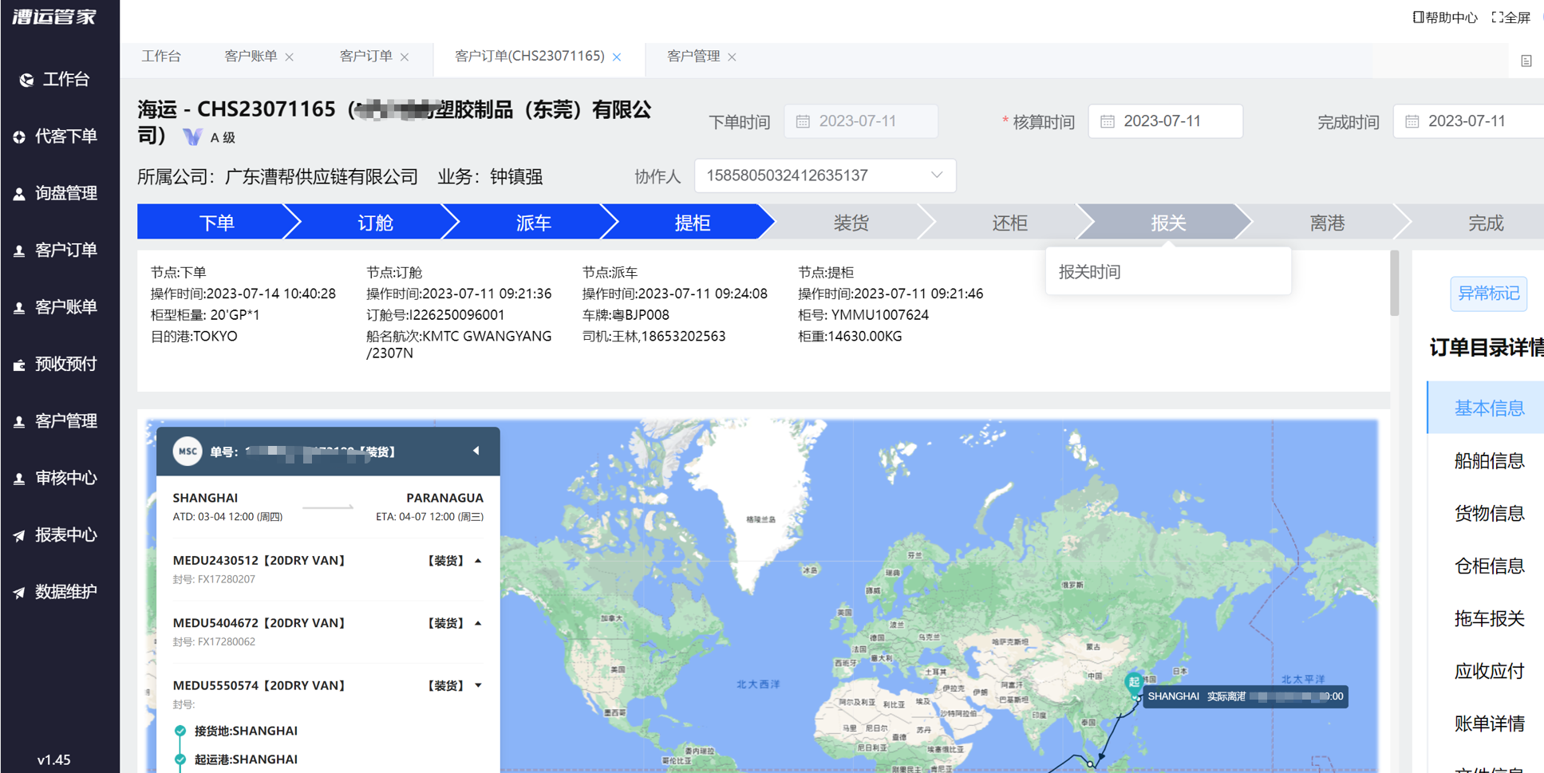Click the 离港 progress step
Viewport: 1544px width, 773px height.
pos(1327,223)
